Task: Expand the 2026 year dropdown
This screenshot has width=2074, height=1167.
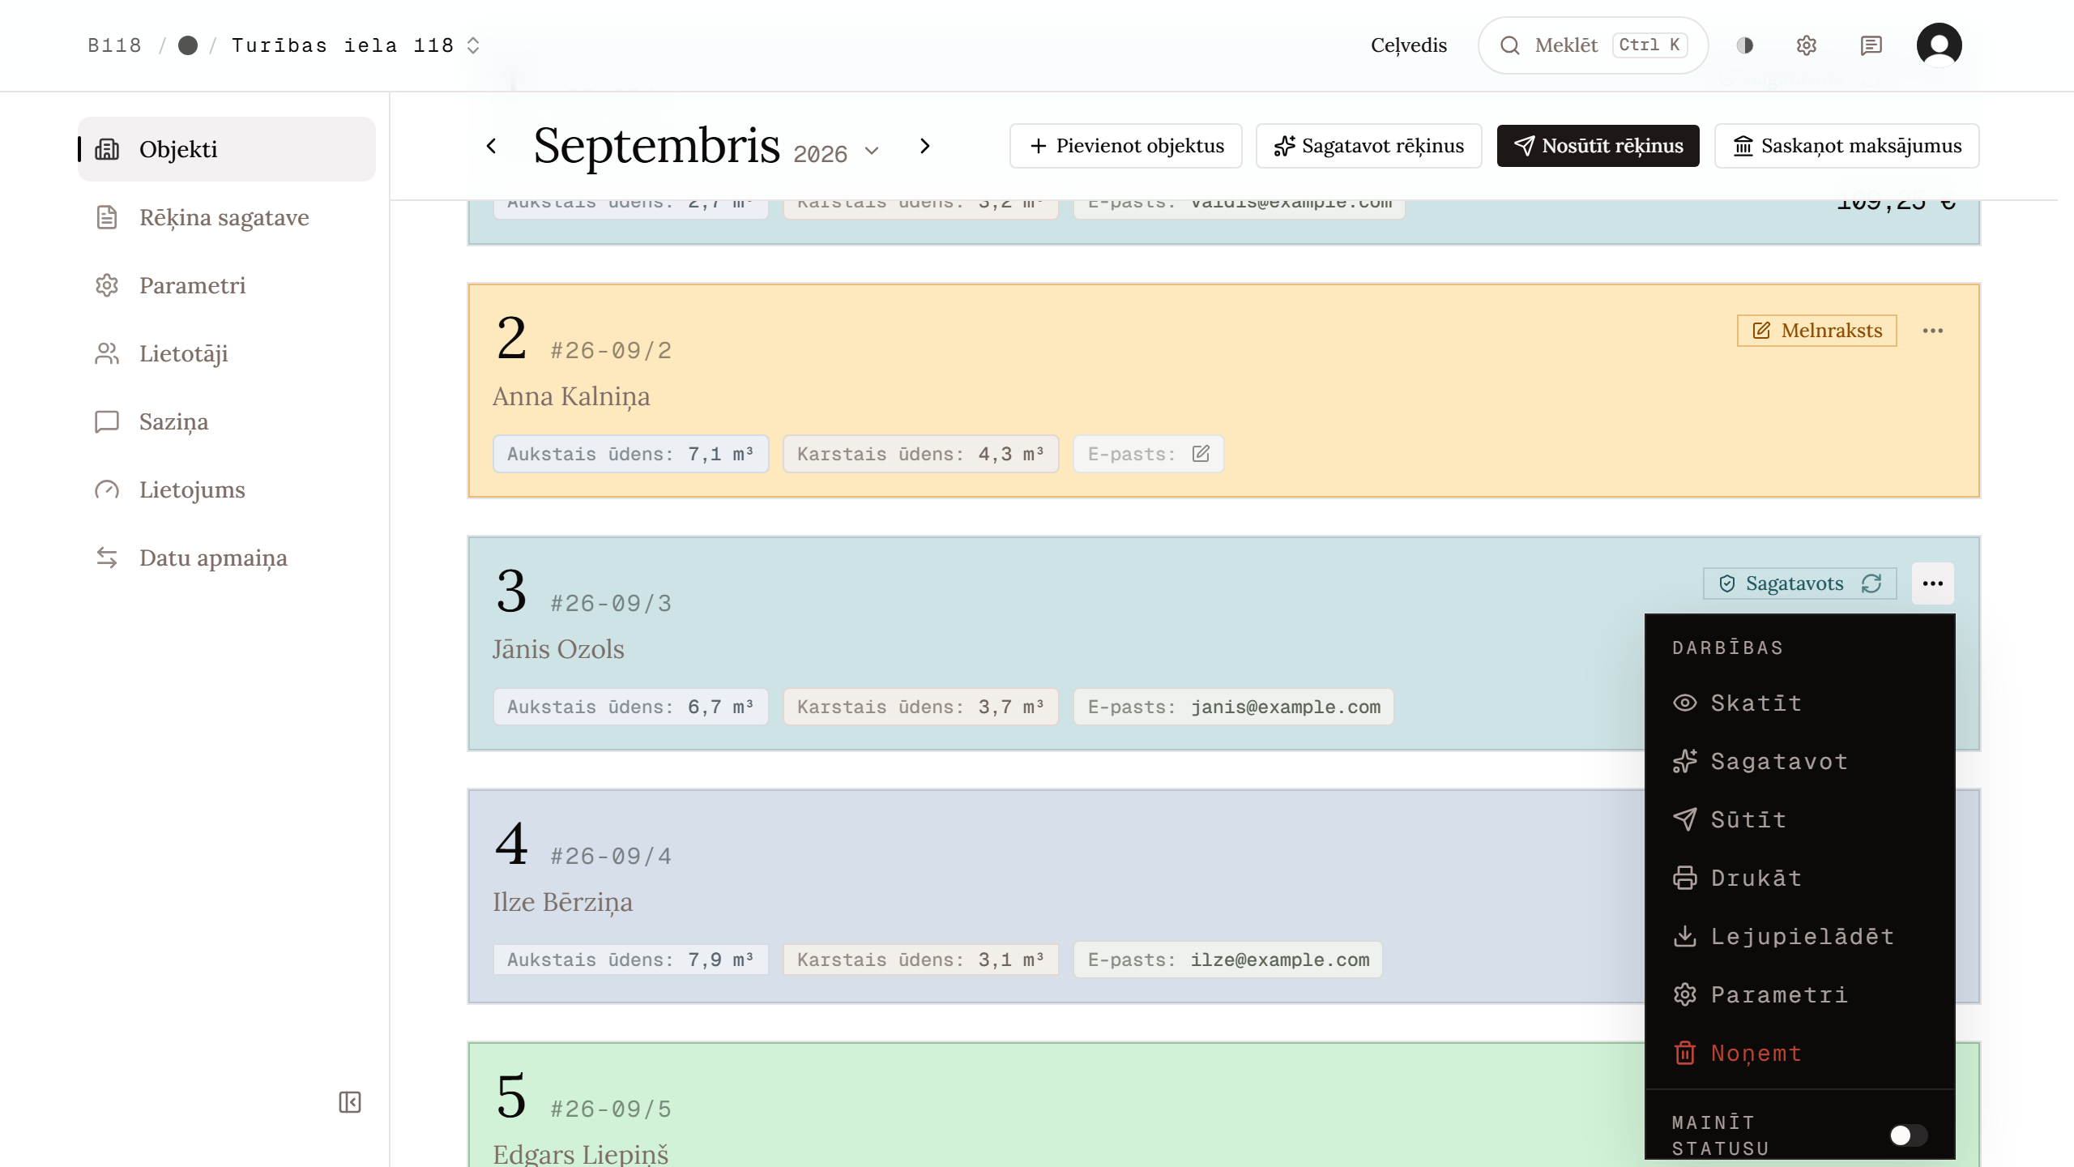Action: [x=836, y=152]
